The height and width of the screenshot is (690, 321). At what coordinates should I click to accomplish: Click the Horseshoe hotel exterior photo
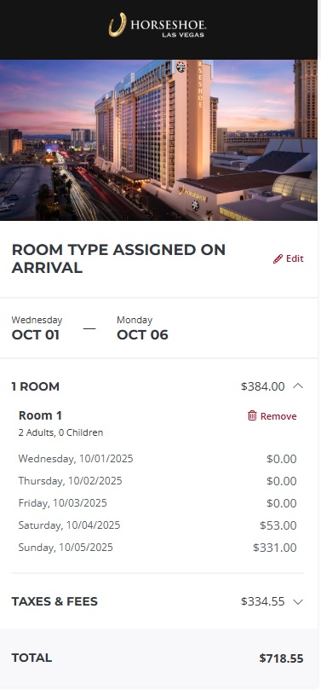158,140
